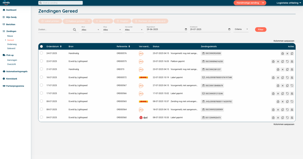Screen dimensions: 303x159
Task: Select the row for ORD00576
Action: pyautogui.click(x=41, y=53)
